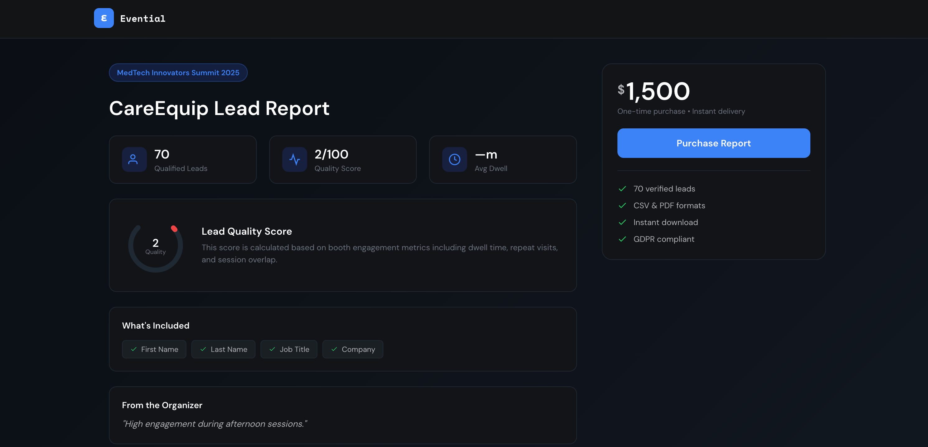Click the Lead Quality Score heading

(246, 231)
